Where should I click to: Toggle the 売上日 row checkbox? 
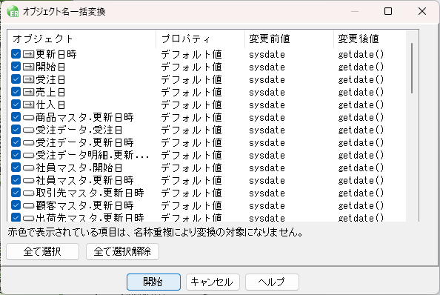[16, 92]
